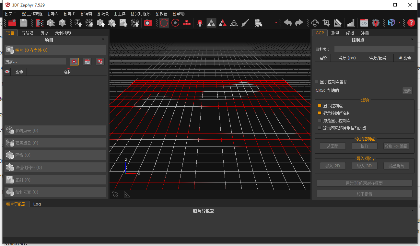Click 通过3D约束对齐模型 button
Image resolution: width=420 pixels, height=246 pixels.
tap(364, 183)
